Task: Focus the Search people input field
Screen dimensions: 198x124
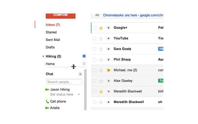Action: tap(64, 82)
